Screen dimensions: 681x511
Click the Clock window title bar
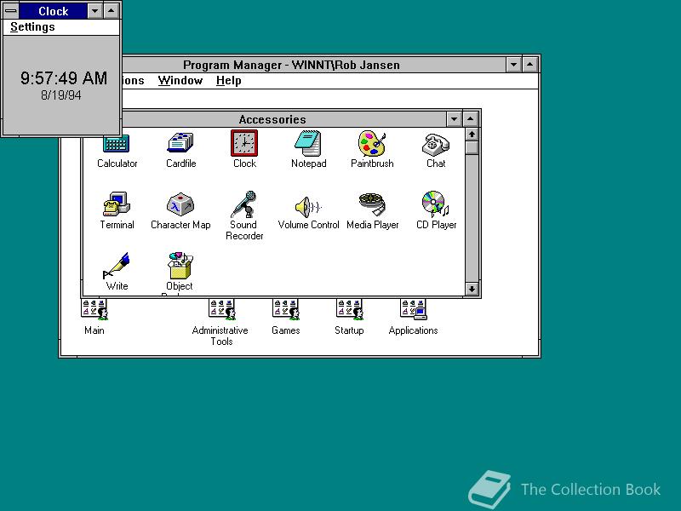(x=53, y=11)
